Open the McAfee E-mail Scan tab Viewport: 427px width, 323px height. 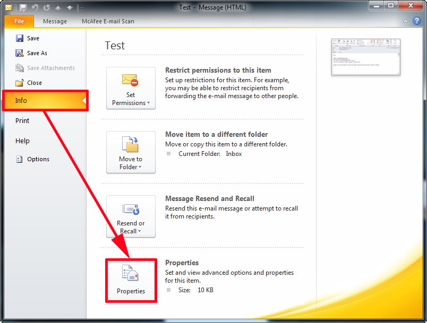[x=107, y=21]
